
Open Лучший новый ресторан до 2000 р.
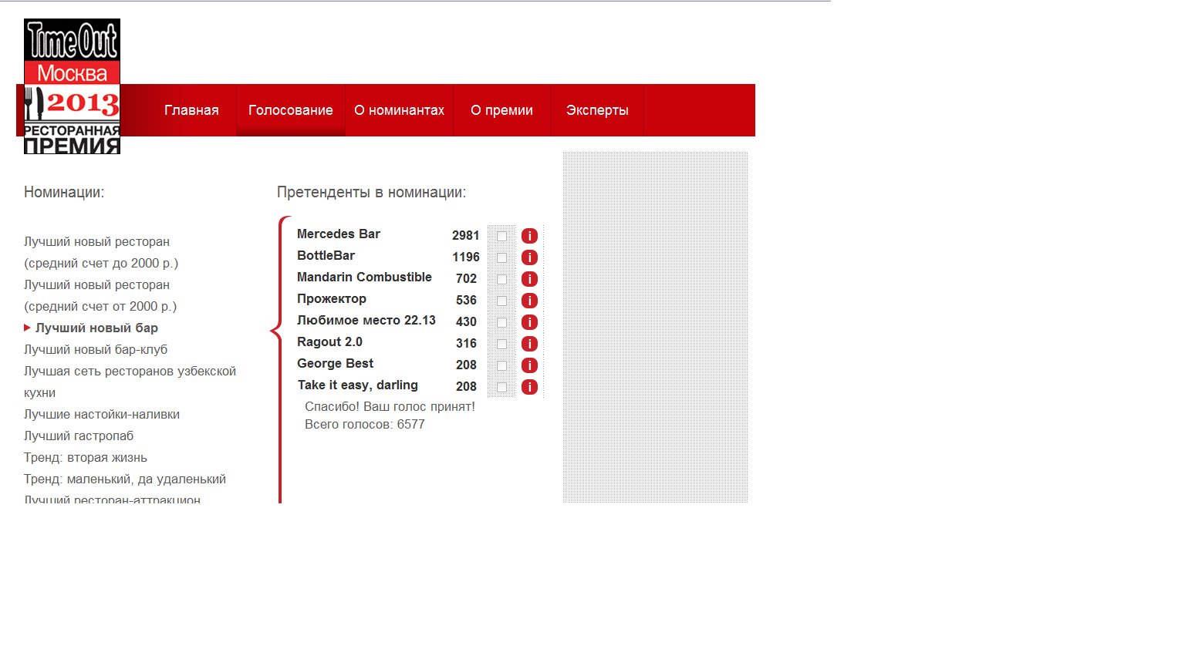click(x=101, y=252)
